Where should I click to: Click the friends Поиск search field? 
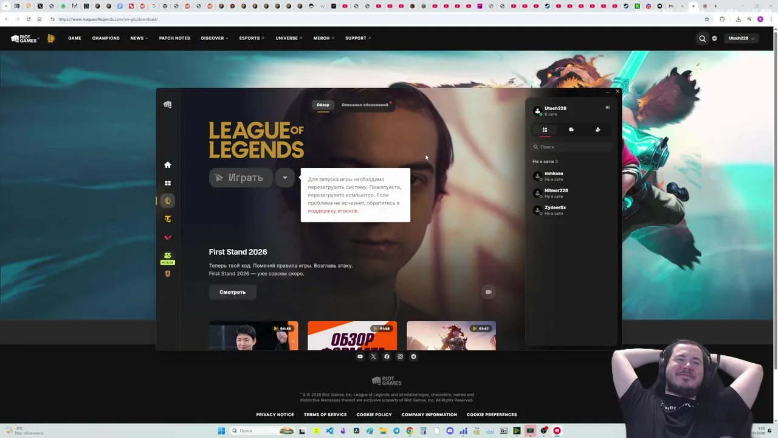tap(571, 147)
